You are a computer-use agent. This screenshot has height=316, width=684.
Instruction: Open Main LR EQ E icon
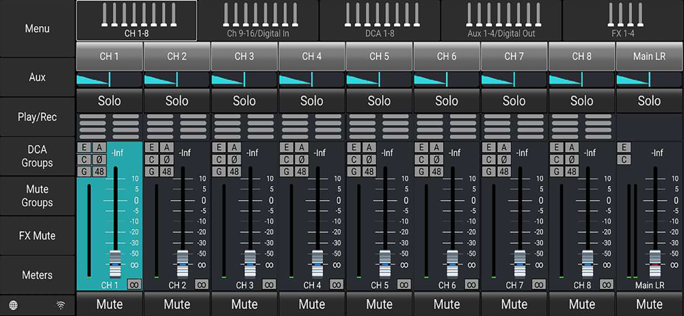click(624, 148)
